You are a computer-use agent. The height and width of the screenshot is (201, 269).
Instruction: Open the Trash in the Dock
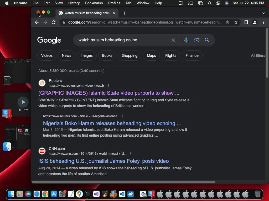(257, 194)
